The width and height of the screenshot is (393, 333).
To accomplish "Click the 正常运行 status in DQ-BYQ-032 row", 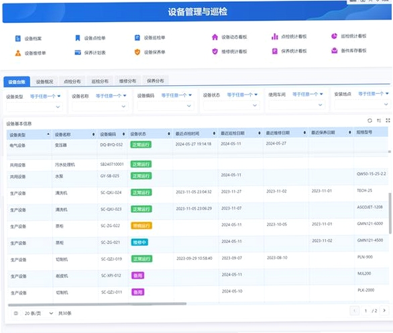I will [141, 145].
